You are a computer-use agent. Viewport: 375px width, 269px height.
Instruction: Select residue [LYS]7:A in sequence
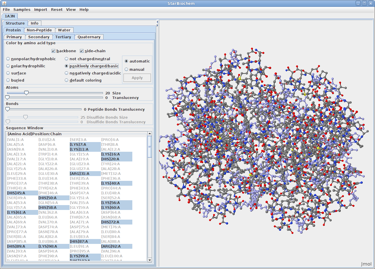85,145
